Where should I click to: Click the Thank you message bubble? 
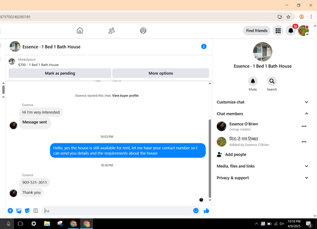pyautogui.click(x=31, y=192)
